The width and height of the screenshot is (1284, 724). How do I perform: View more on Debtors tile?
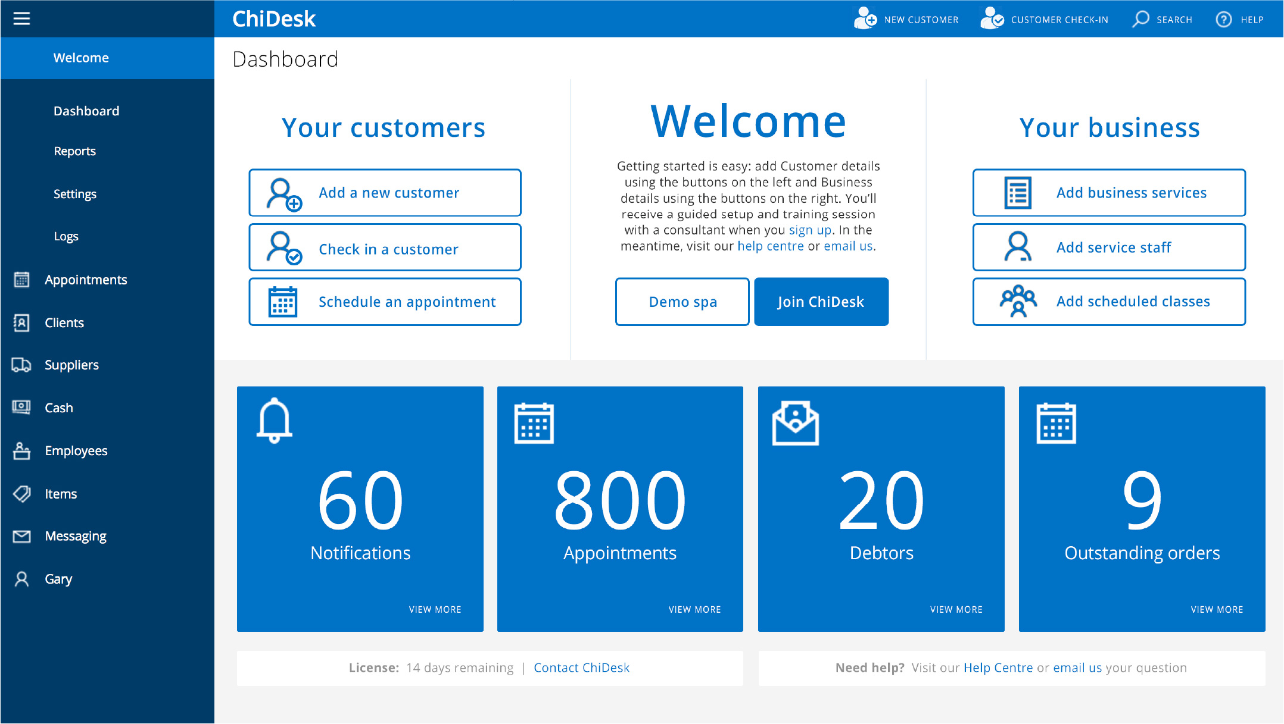click(956, 610)
